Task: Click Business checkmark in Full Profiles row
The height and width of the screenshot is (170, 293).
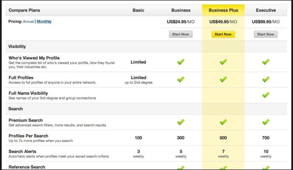Action: tap(181, 79)
